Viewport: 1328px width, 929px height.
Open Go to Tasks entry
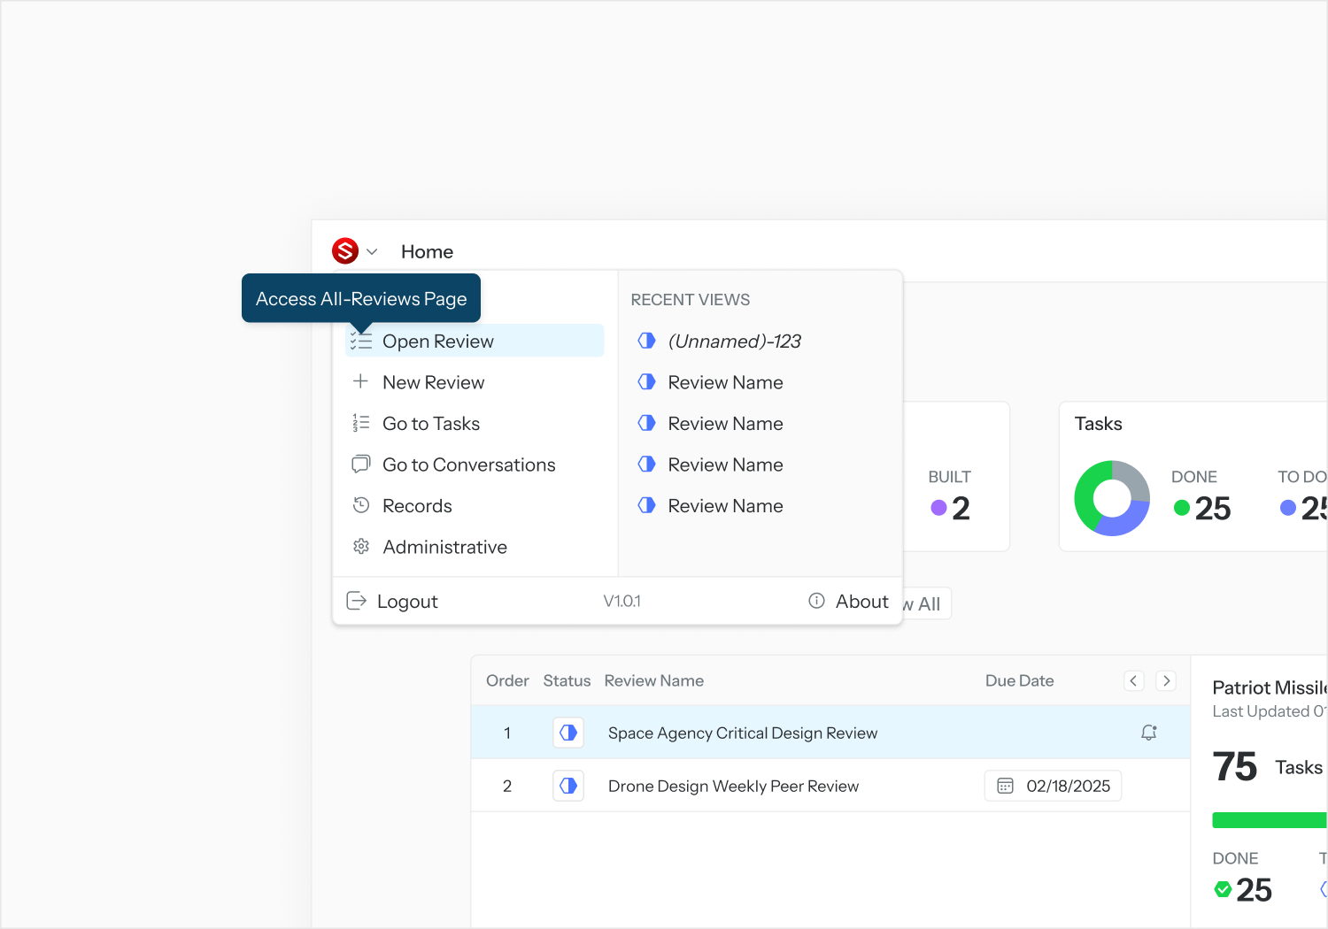click(430, 424)
